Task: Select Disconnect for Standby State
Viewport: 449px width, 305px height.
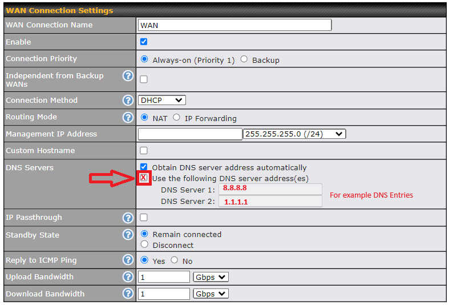Action: pyautogui.click(x=144, y=244)
